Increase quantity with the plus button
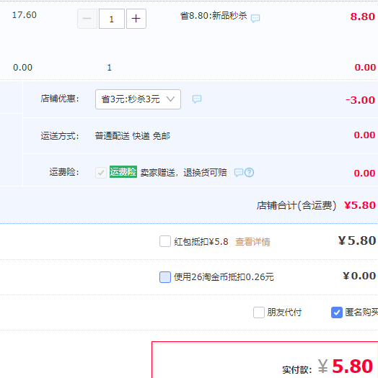Image resolution: width=378 pixels, height=378 pixels. (x=136, y=19)
